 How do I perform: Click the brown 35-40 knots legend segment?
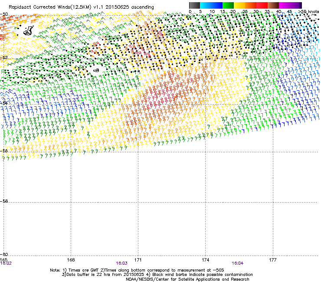273,5
